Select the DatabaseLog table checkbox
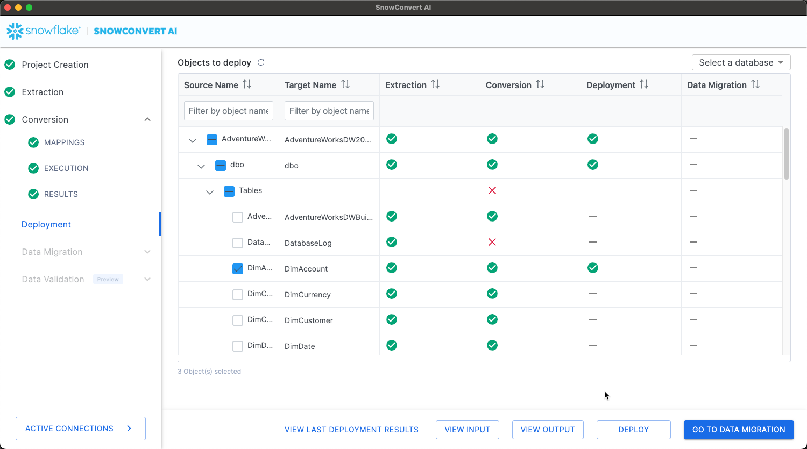Viewport: 807px width, 449px height. point(238,243)
